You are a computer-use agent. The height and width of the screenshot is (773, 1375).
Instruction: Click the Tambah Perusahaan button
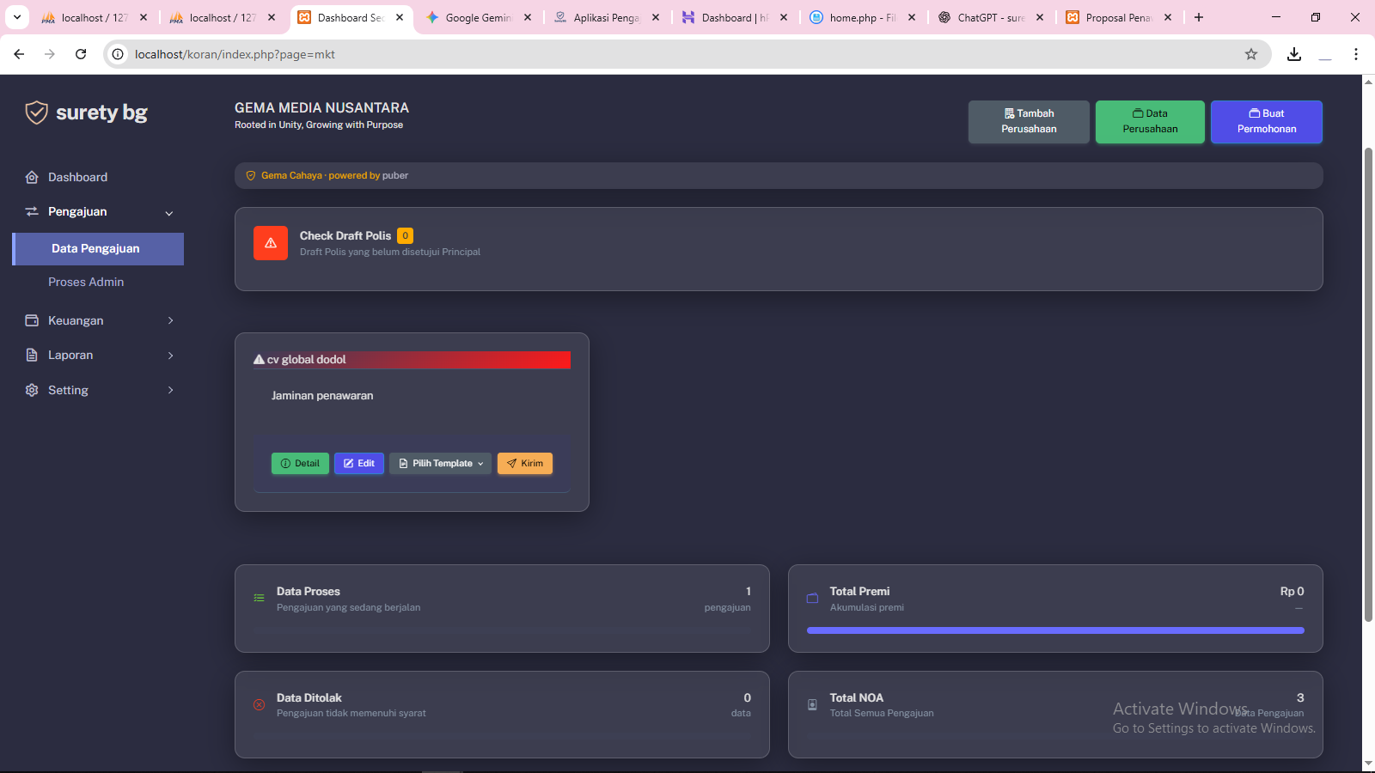pyautogui.click(x=1029, y=121)
